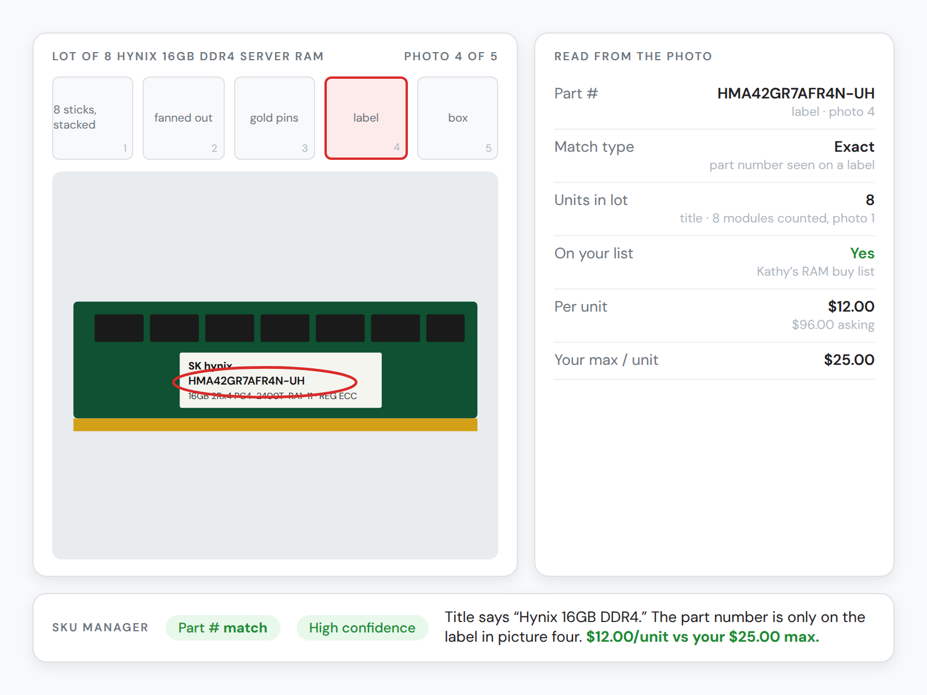Click the 'PHOTO 4 OF 5' counter

451,56
